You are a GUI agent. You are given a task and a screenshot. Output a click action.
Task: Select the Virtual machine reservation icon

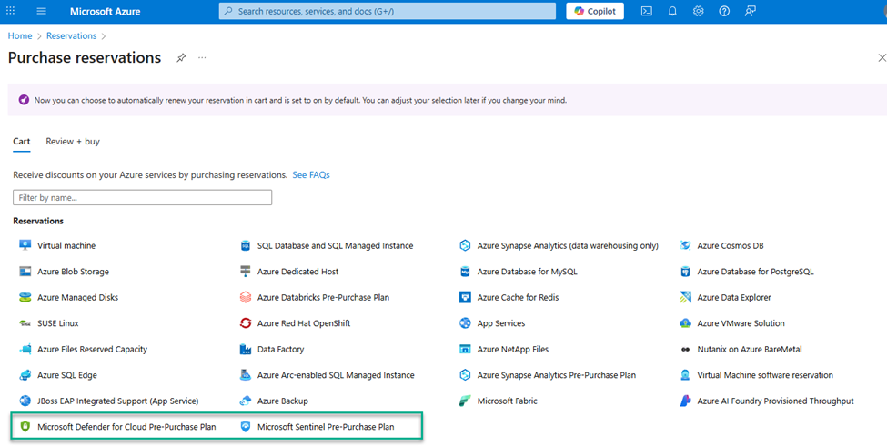click(25, 245)
